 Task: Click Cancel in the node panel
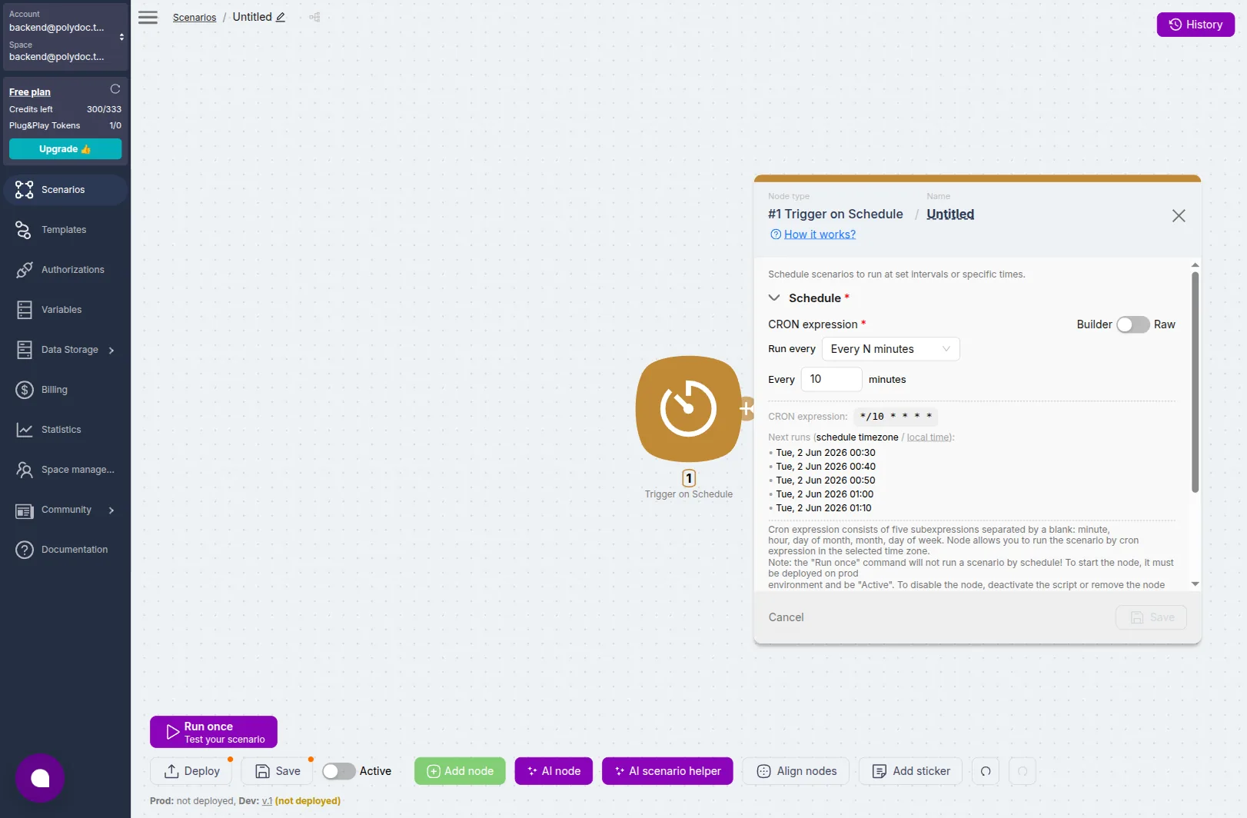(x=786, y=617)
